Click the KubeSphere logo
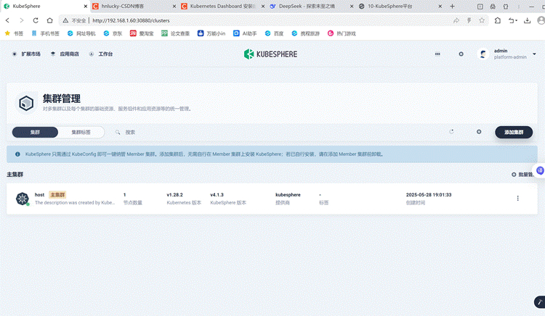This screenshot has width=545, height=316. point(270,54)
